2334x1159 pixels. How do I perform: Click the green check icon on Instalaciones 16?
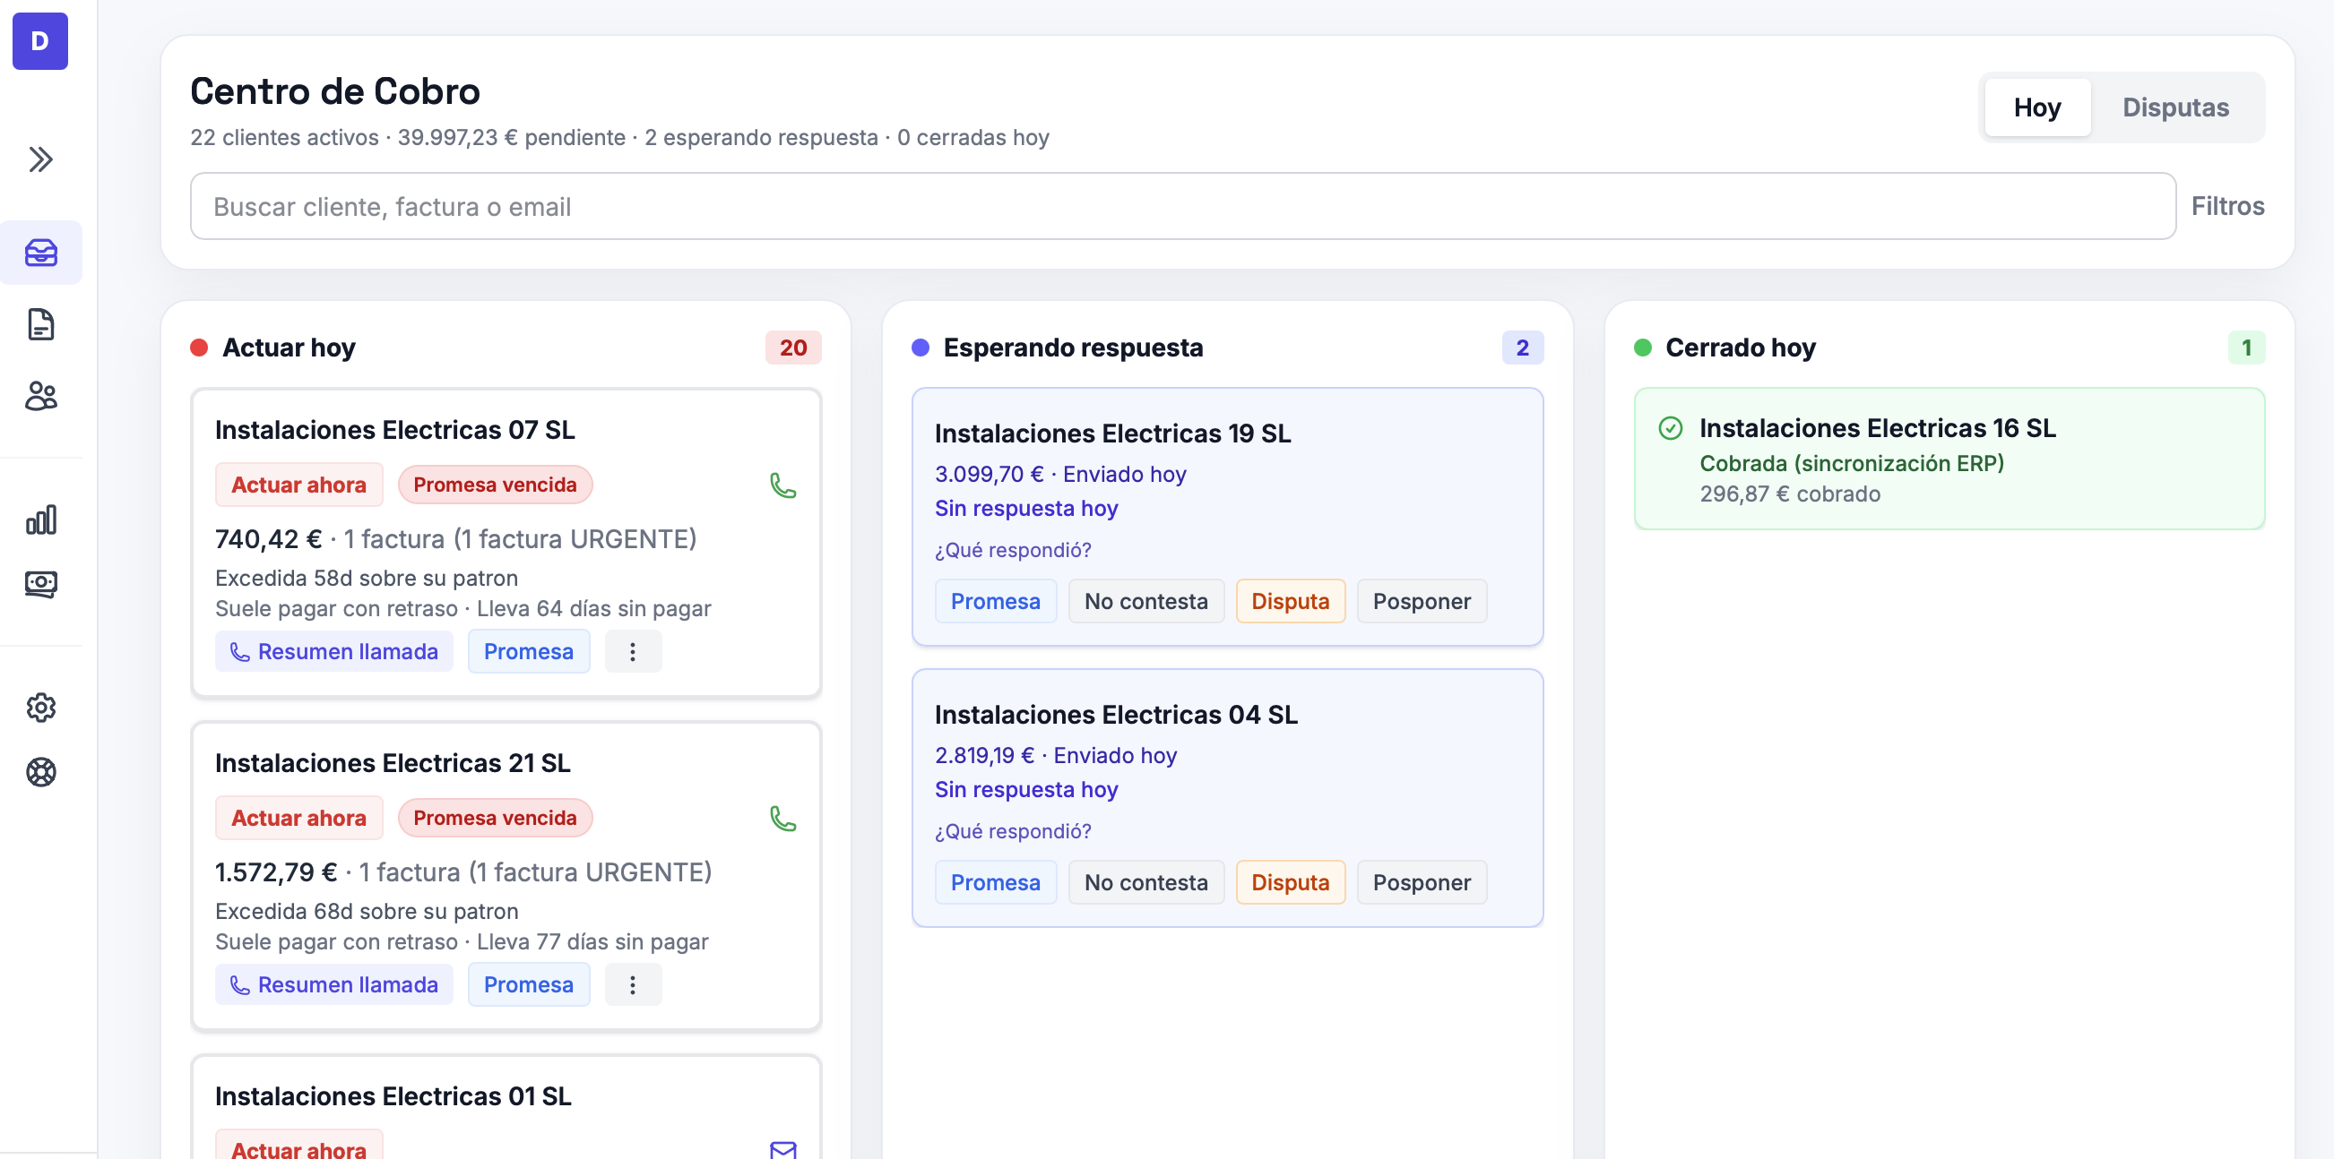pyautogui.click(x=1670, y=428)
